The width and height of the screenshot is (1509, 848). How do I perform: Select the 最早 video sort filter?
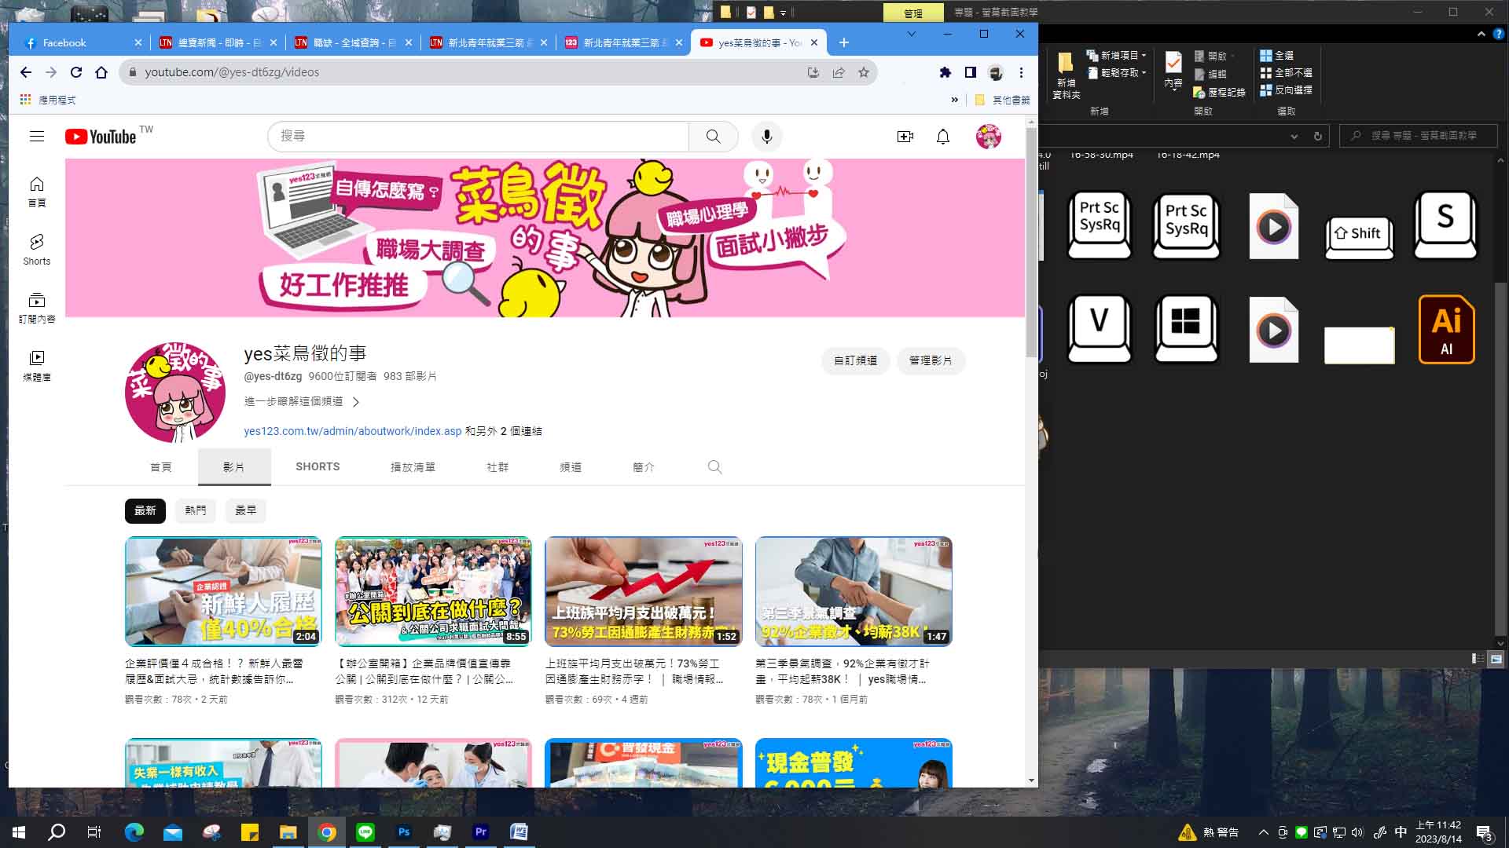coord(246,510)
